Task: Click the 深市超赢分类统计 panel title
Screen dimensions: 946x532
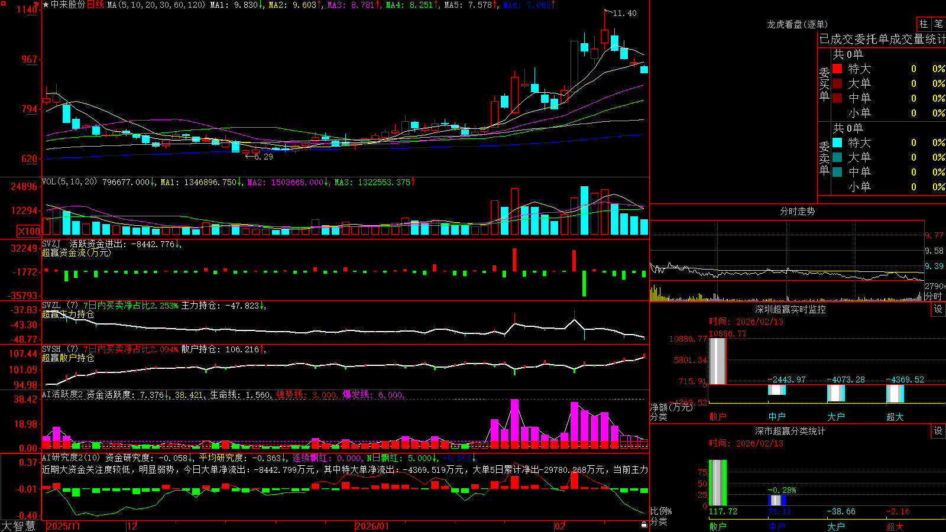Action: pos(791,432)
